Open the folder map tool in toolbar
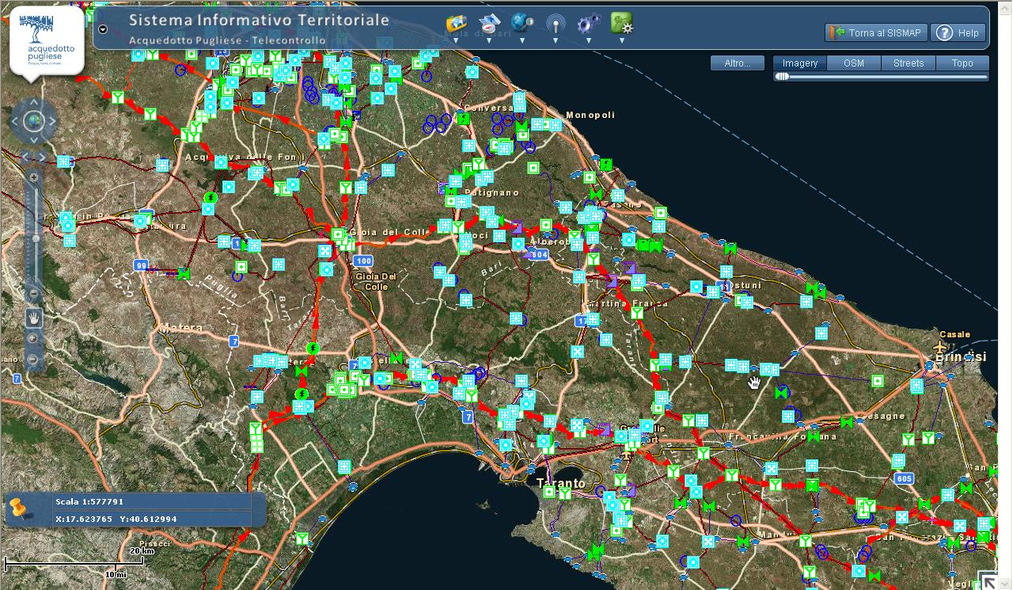Image resolution: width=1013 pixels, height=590 pixels. coord(457,23)
